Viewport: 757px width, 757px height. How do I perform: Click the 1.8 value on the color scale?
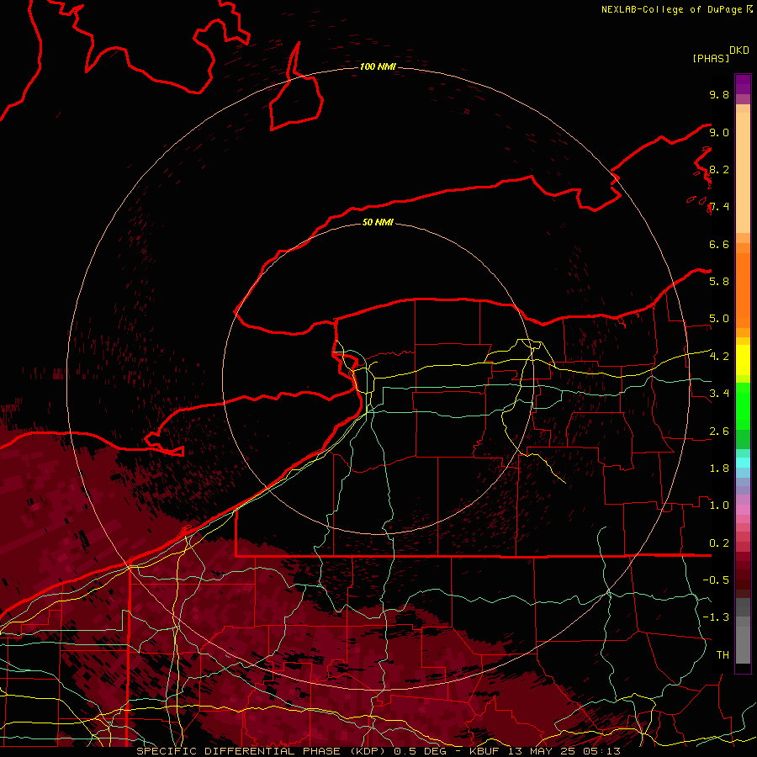(x=719, y=468)
